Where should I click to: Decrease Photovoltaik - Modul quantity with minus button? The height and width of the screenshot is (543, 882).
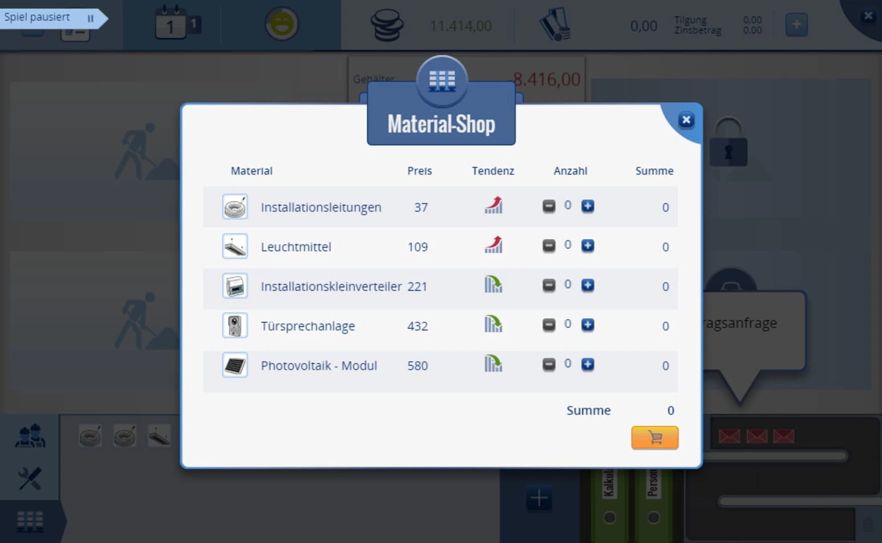tap(549, 365)
